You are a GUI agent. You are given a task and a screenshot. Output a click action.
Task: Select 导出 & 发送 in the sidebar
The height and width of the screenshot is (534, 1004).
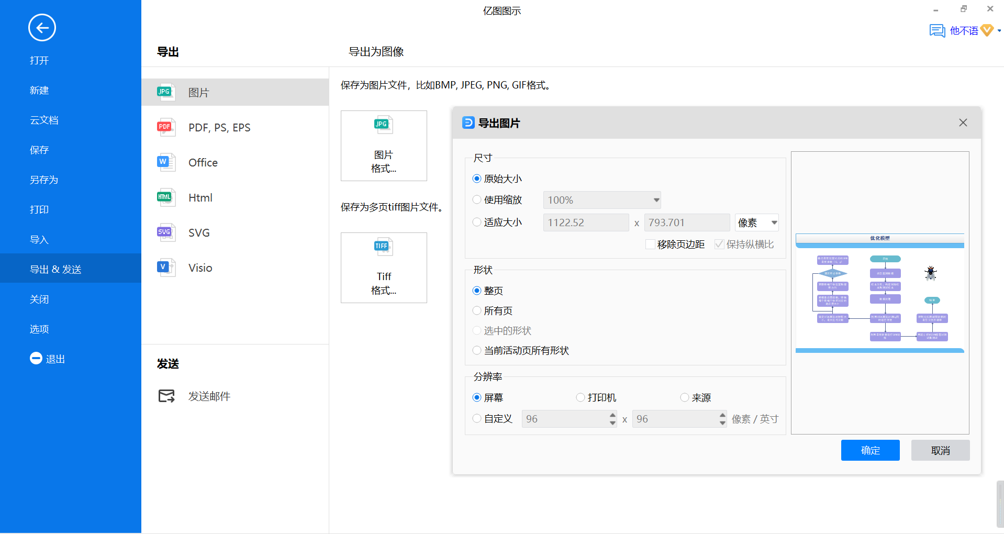[71, 268]
